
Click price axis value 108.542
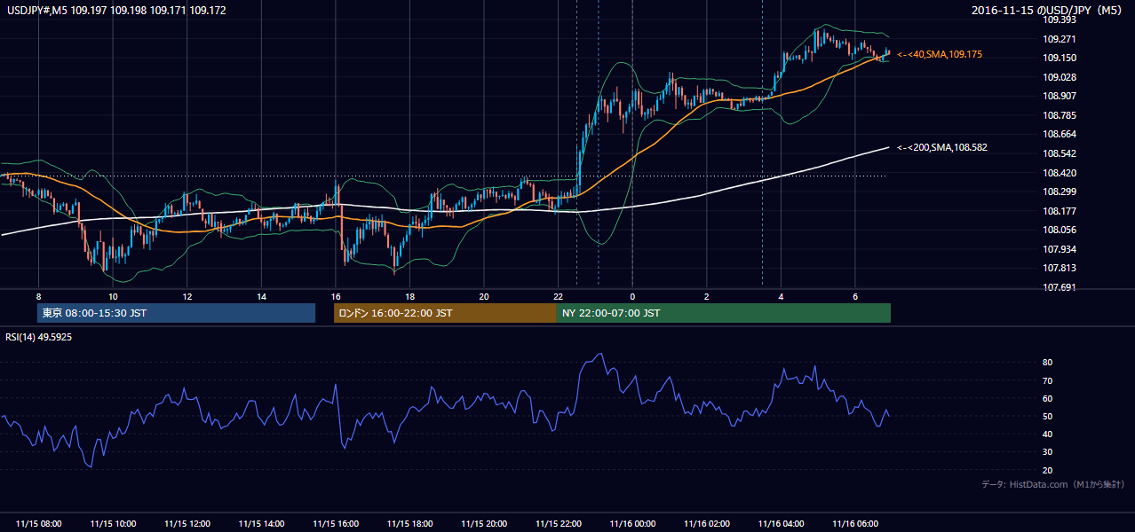pyautogui.click(x=1060, y=153)
